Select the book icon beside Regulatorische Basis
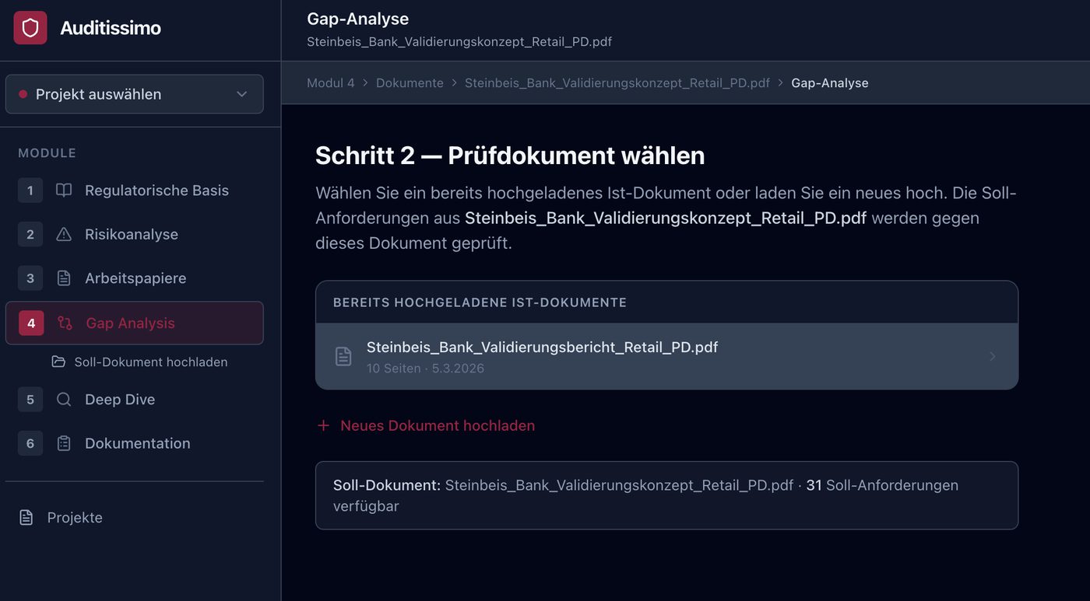Viewport: 1090px width, 601px height. click(x=63, y=190)
